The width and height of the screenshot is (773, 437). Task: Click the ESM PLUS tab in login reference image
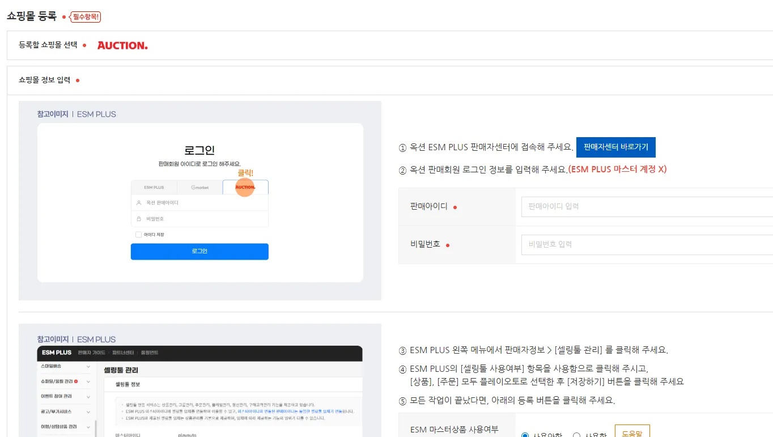coord(154,187)
